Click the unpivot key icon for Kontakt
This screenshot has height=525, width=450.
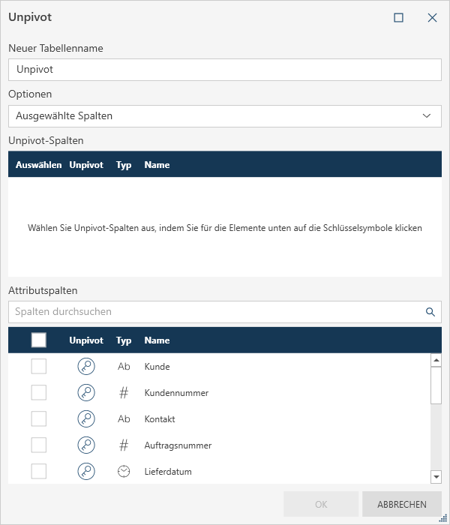[x=86, y=419]
